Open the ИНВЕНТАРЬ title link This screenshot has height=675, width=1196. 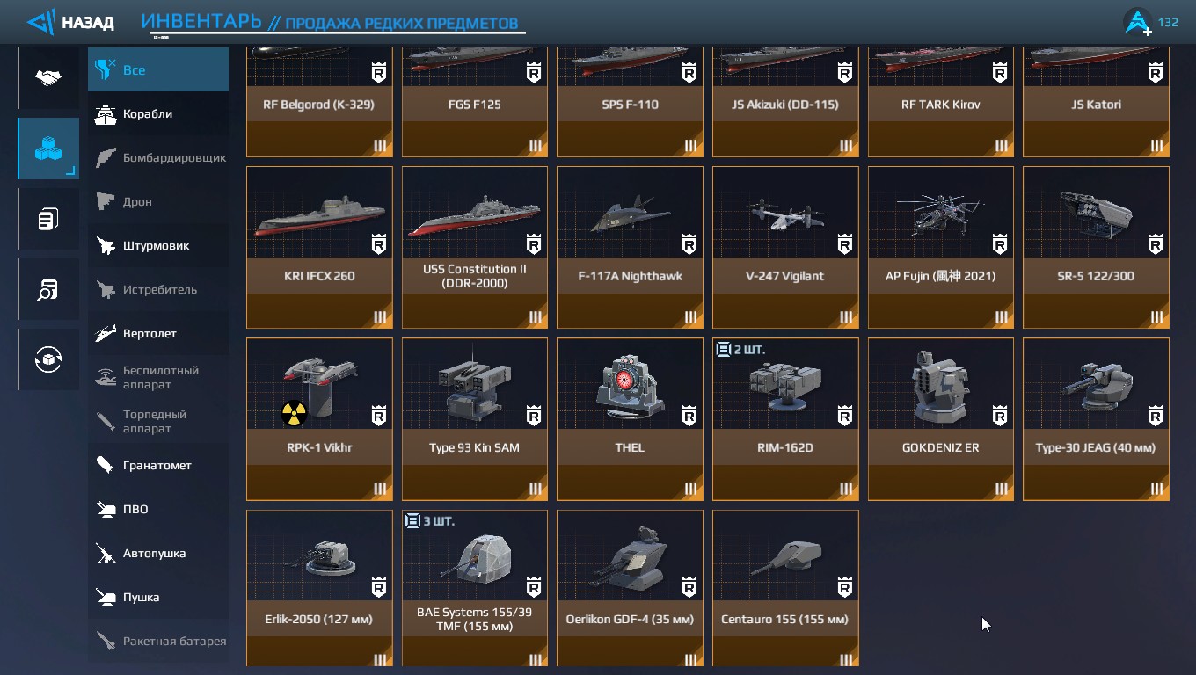point(201,21)
